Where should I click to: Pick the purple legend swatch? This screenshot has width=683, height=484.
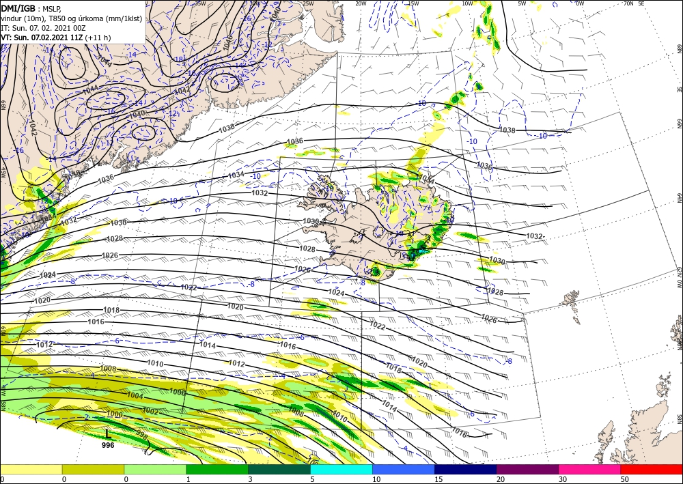tap(527, 469)
